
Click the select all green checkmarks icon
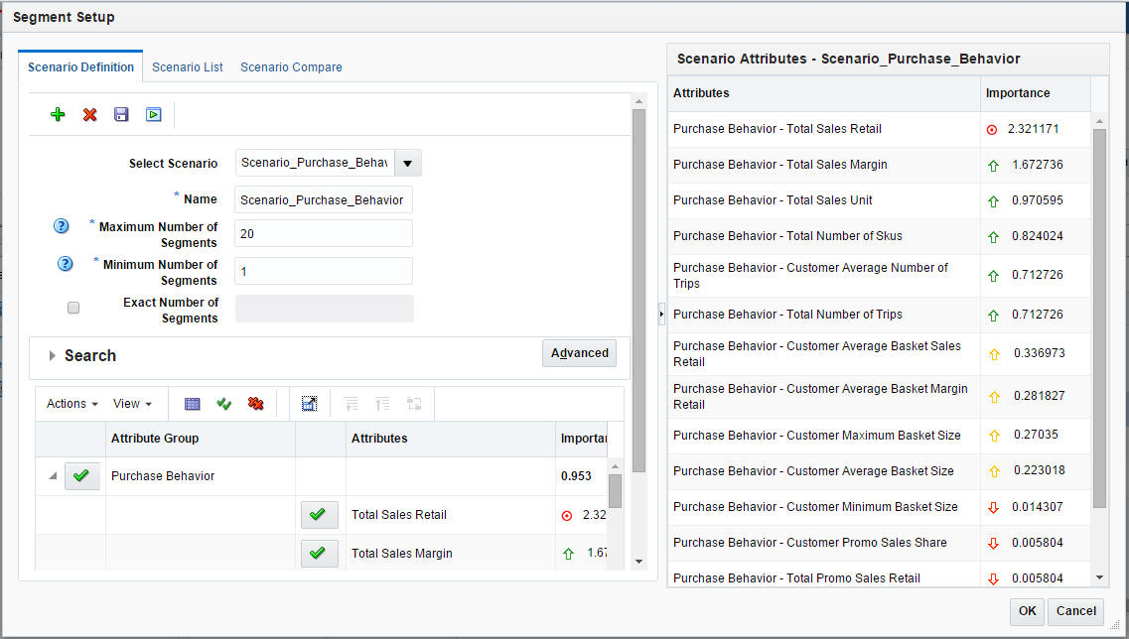(224, 404)
